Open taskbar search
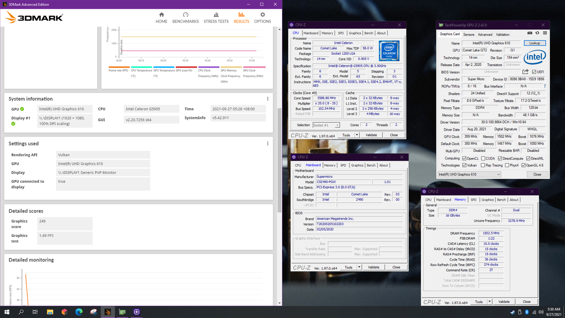 click(x=21, y=312)
